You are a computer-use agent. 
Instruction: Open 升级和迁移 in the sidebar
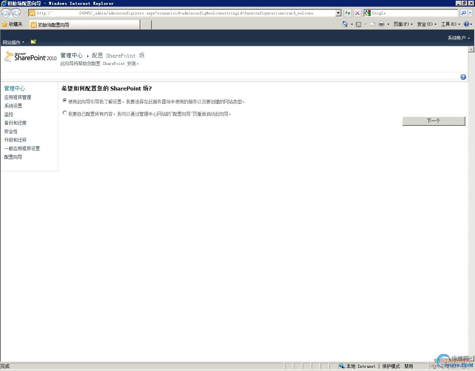pos(15,140)
